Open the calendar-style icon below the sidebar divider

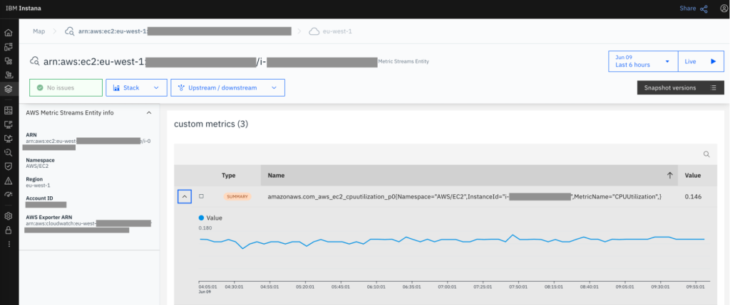pos(9,110)
